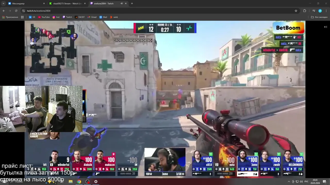Image resolution: width=330 pixels, height=185 pixels.
Task: Close the Мессенджер tab
Action: tap(44, 4)
